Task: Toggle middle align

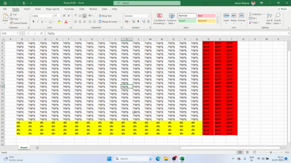Action: 80,16
